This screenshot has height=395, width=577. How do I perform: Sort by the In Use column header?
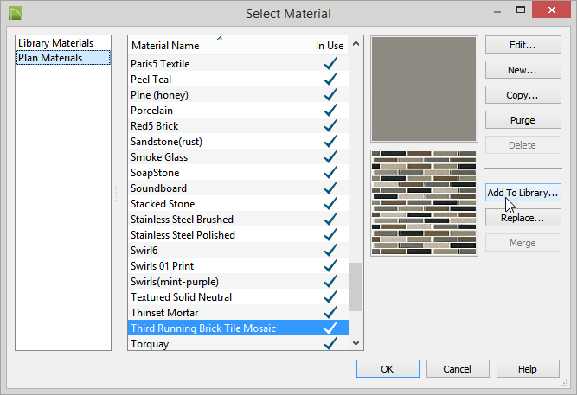330,46
